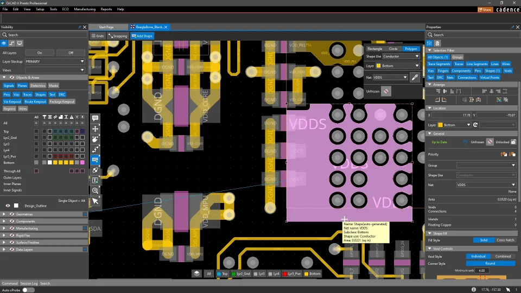Viewport: 521px width, 293px height.
Task: Open the Grids toolbar option
Action: pyautogui.click(x=98, y=36)
